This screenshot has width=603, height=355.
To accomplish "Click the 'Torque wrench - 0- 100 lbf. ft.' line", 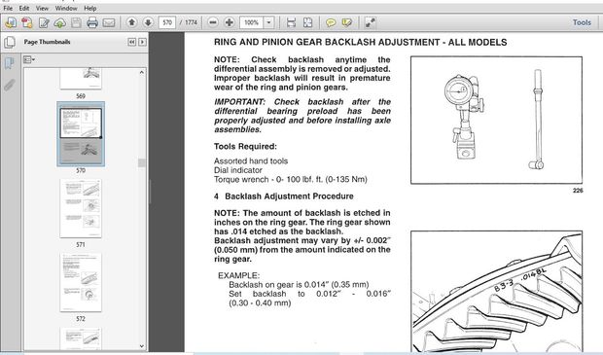I will pos(291,179).
